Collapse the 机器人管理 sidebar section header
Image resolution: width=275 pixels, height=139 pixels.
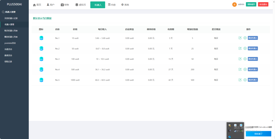point(10,12)
